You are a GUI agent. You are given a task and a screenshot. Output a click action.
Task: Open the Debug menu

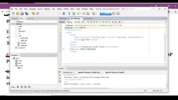pyautogui.click(x=59, y=9)
